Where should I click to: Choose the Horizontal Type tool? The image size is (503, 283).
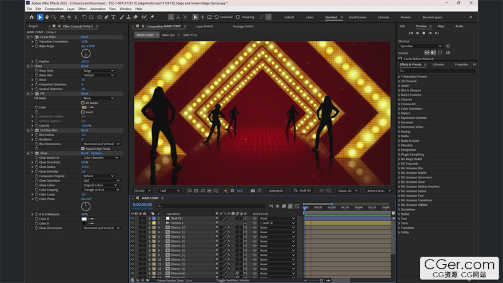click(x=114, y=17)
